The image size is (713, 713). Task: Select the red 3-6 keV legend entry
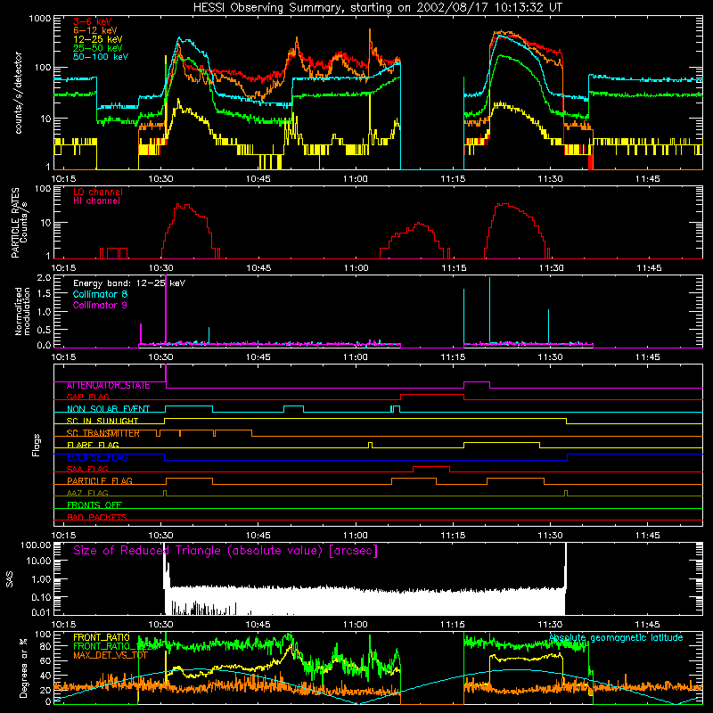tap(92, 21)
